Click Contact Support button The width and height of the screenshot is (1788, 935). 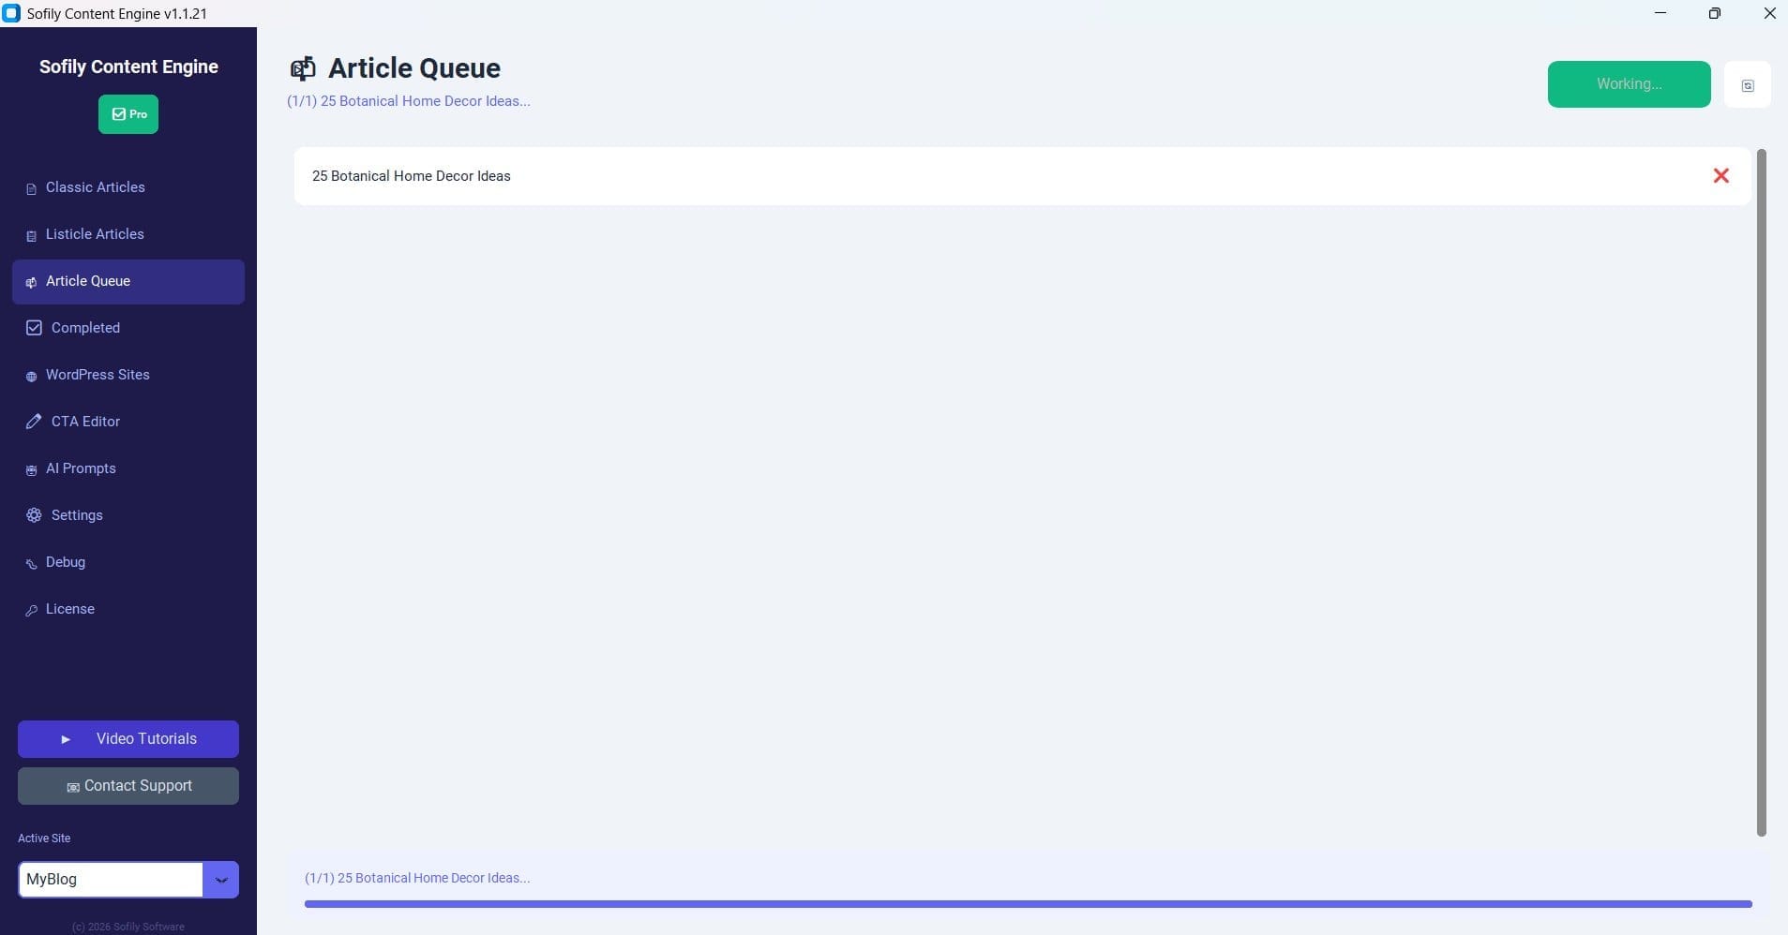pyautogui.click(x=128, y=786)
